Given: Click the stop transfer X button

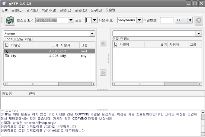Looking at the screenshot, I should coord(199,20).
